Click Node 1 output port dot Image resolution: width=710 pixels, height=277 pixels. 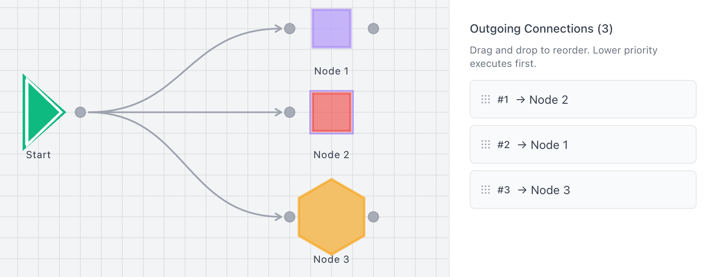click(x=373, y=28)
